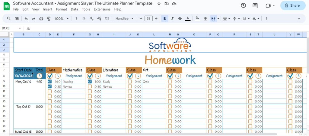Format as currency with dollar sign
Image resolution: width=309 pixels, height=136 pixels.
tap(76, 18)
